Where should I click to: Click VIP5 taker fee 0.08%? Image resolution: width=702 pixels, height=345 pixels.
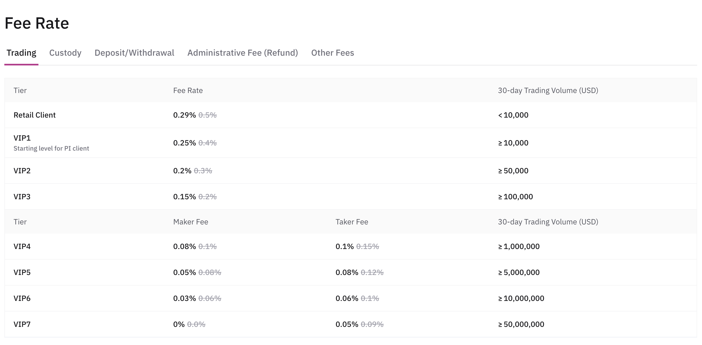(x=347, y=272)
